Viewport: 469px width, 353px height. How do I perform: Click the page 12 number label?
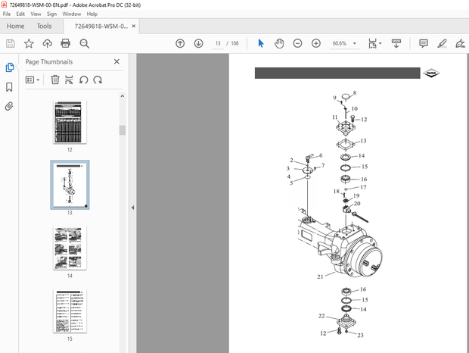coord(70,149)
